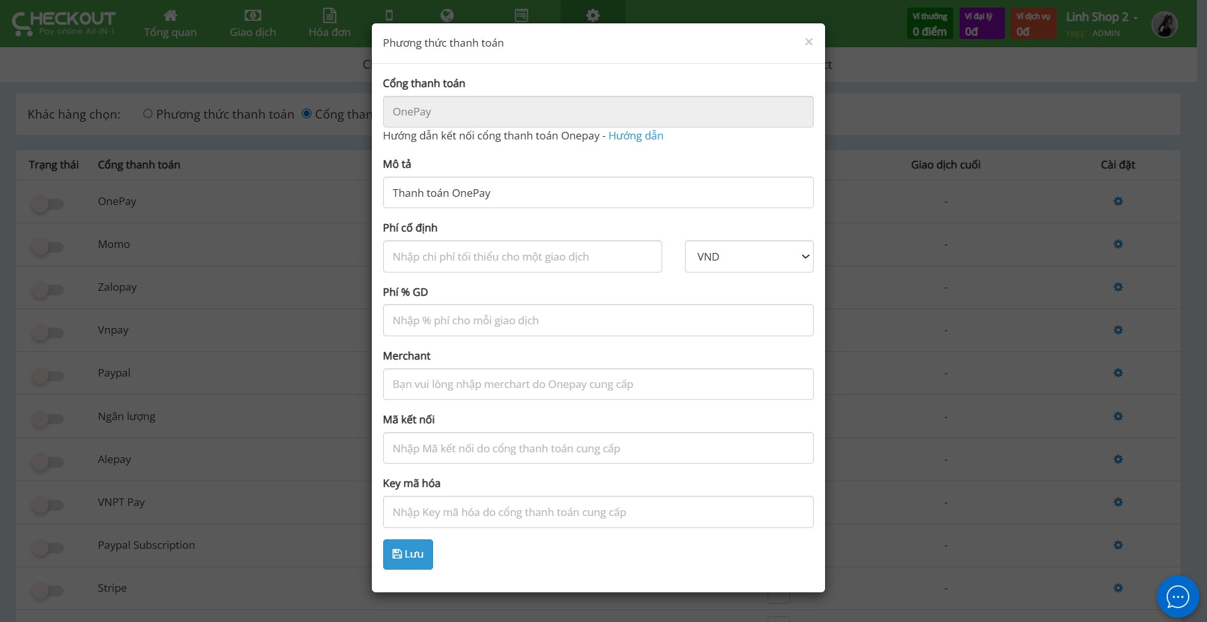Click the Phí % GD input field
1207x622 pixels.
pyautogui.click(x=598, y=320)
